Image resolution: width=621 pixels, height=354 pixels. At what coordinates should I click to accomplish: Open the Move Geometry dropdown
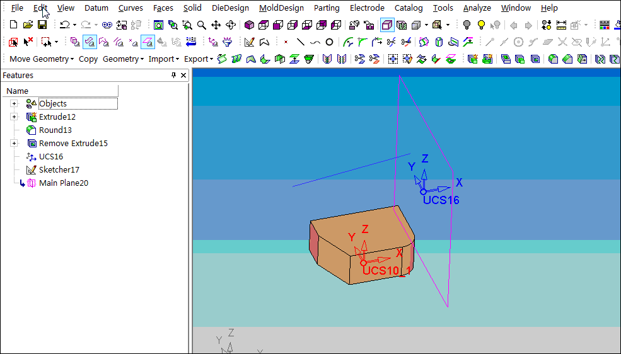(x=42, y=59)
